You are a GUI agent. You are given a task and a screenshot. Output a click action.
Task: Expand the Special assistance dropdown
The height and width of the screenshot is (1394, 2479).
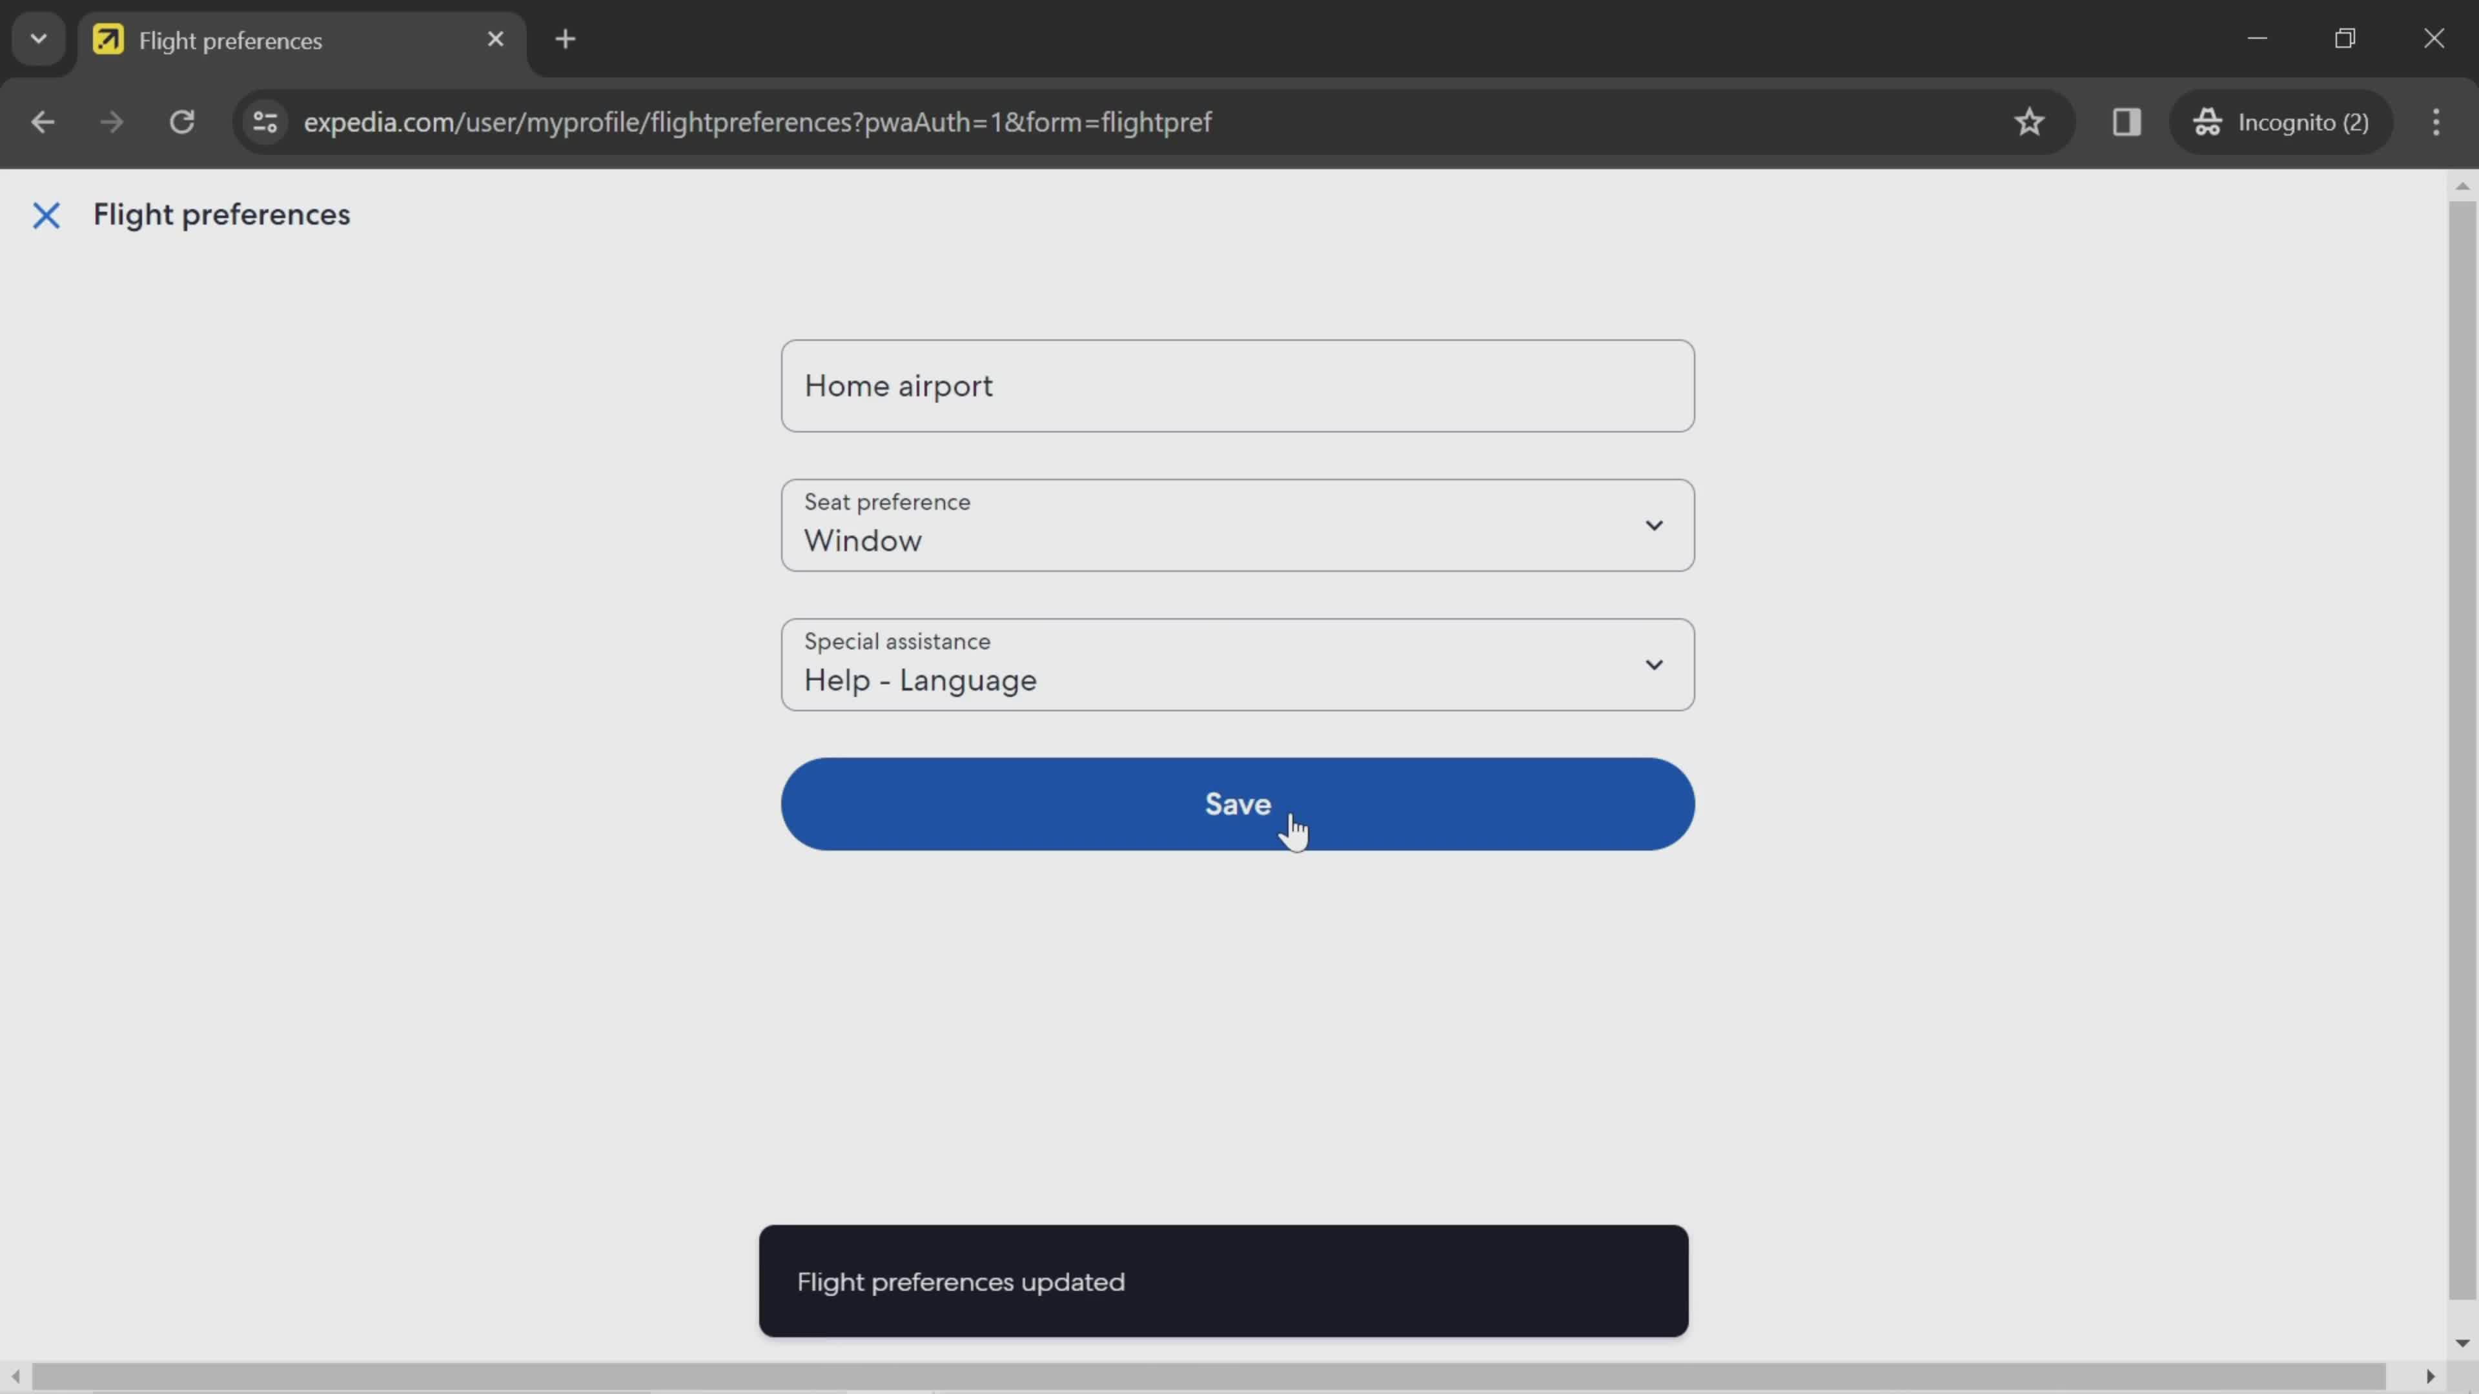pos(1653,664)
